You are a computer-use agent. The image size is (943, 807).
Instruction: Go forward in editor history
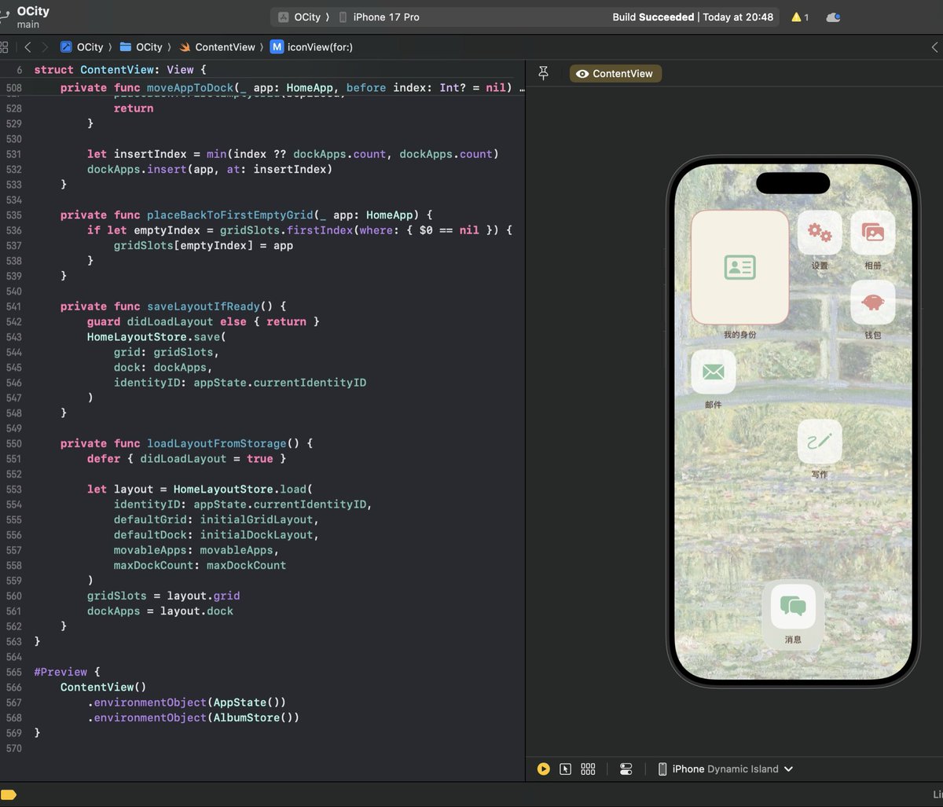click(x=45, y=47)
